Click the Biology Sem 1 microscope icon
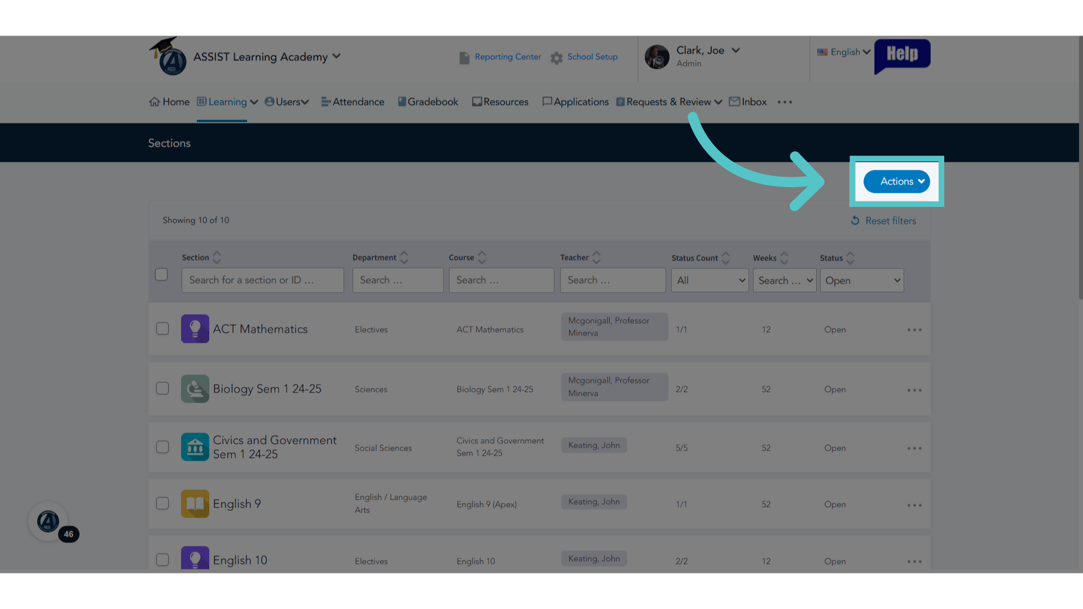The height and width of the screenshot is (609, 1083). point(195,389)
